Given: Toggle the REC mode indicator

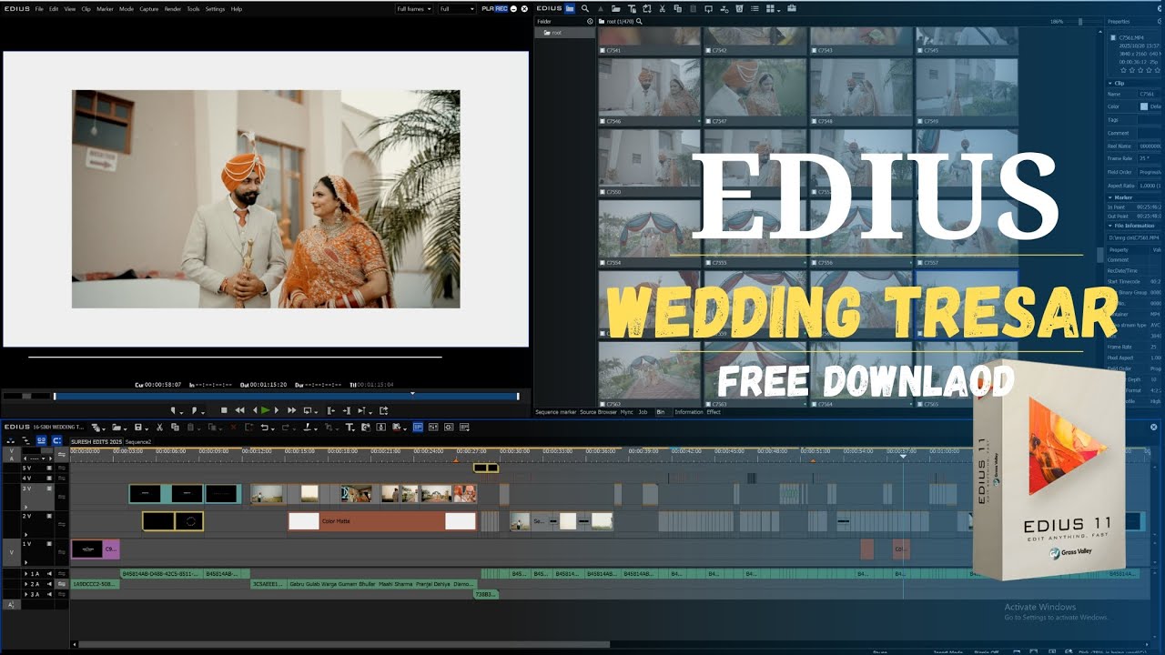Looking at the screenshot, I should pyautogui.click(x=501, y=8).
